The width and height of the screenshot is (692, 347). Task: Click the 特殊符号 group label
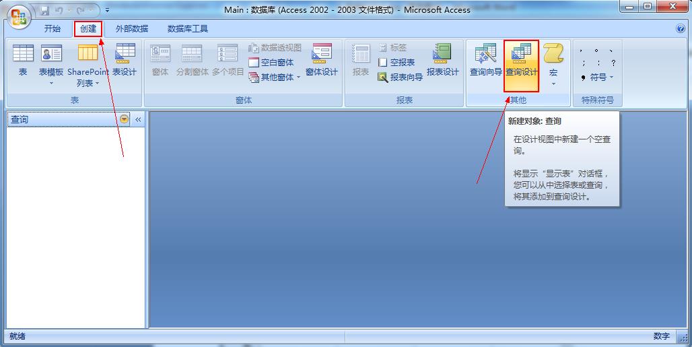coord(598,100)
